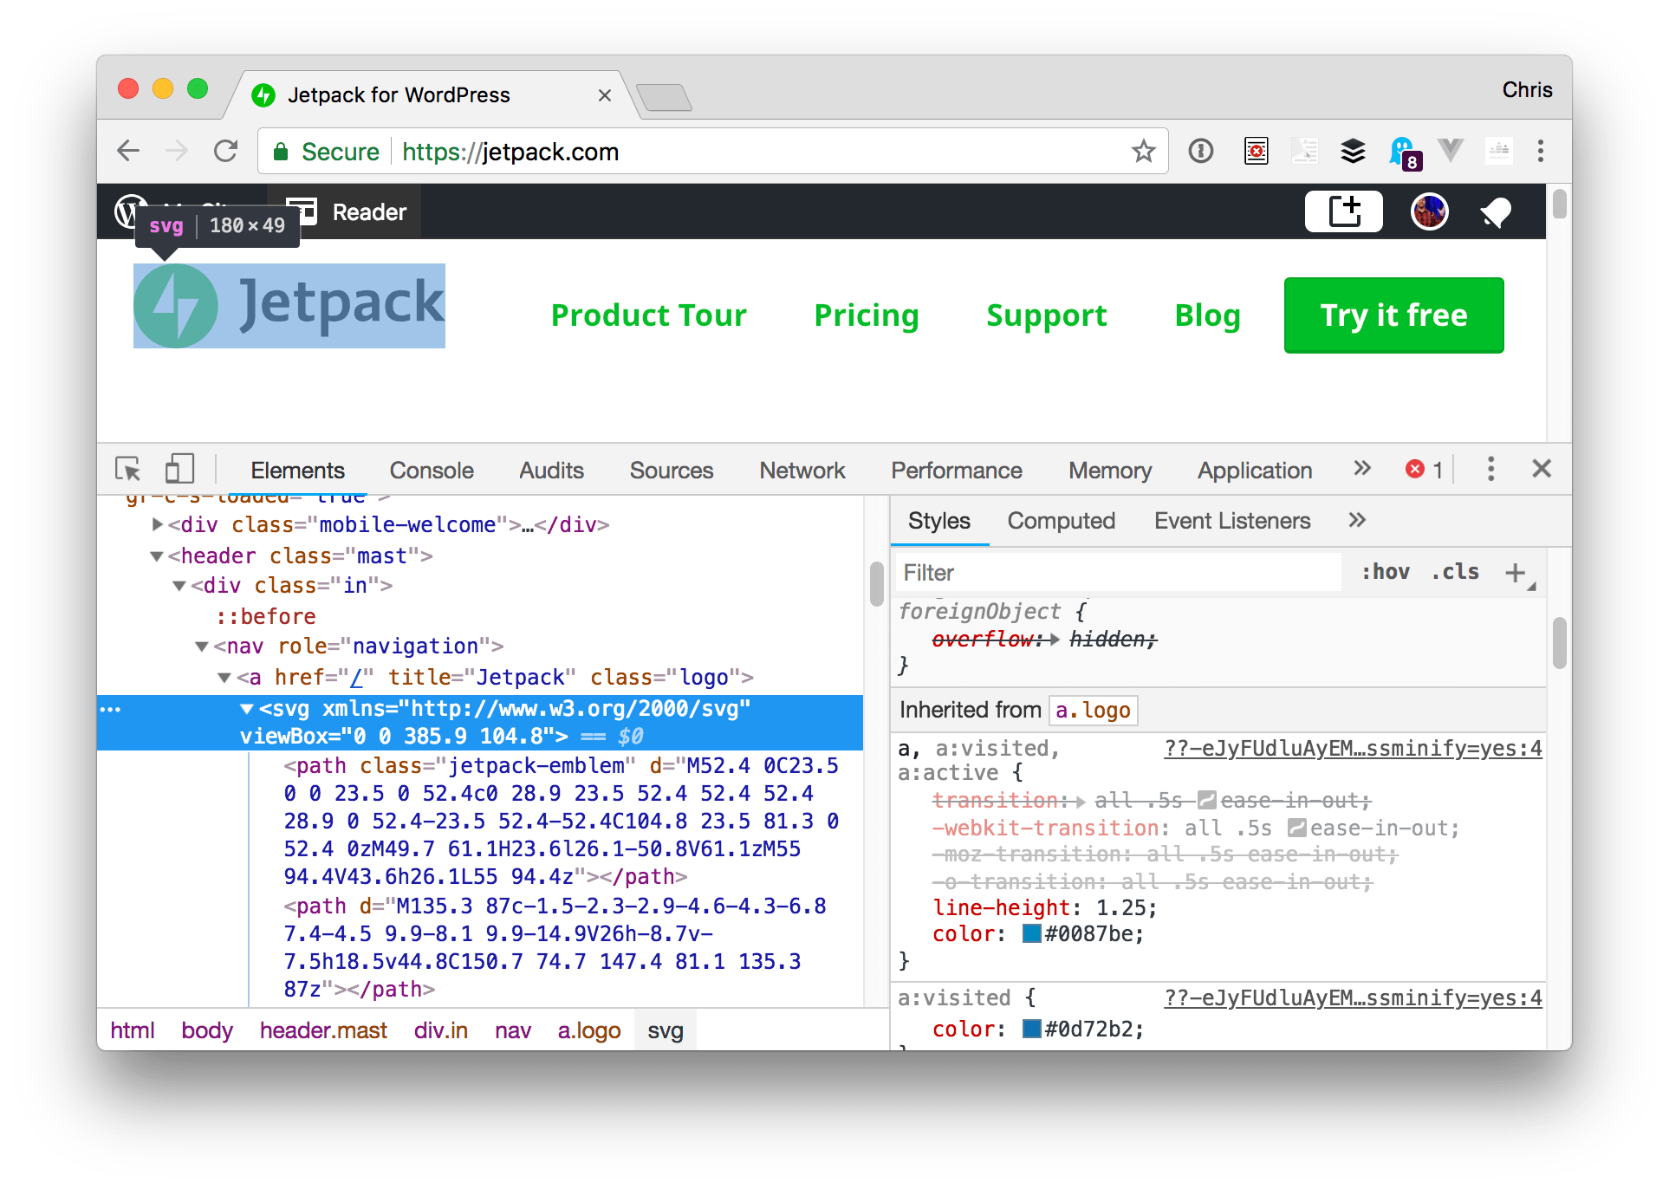Open the Pricing page link
The height and width of the screenshot is (1189, 1669).
click(866, 315)
